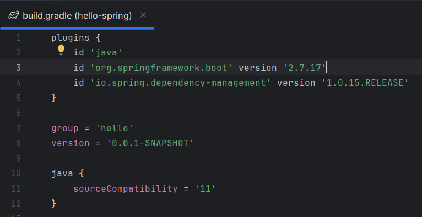Click line number 1 in the gutter

(x=18, y=38)
